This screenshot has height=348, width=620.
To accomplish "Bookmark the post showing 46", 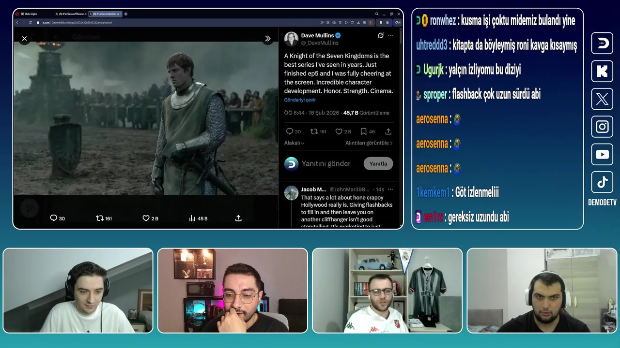I will point(363,131).
